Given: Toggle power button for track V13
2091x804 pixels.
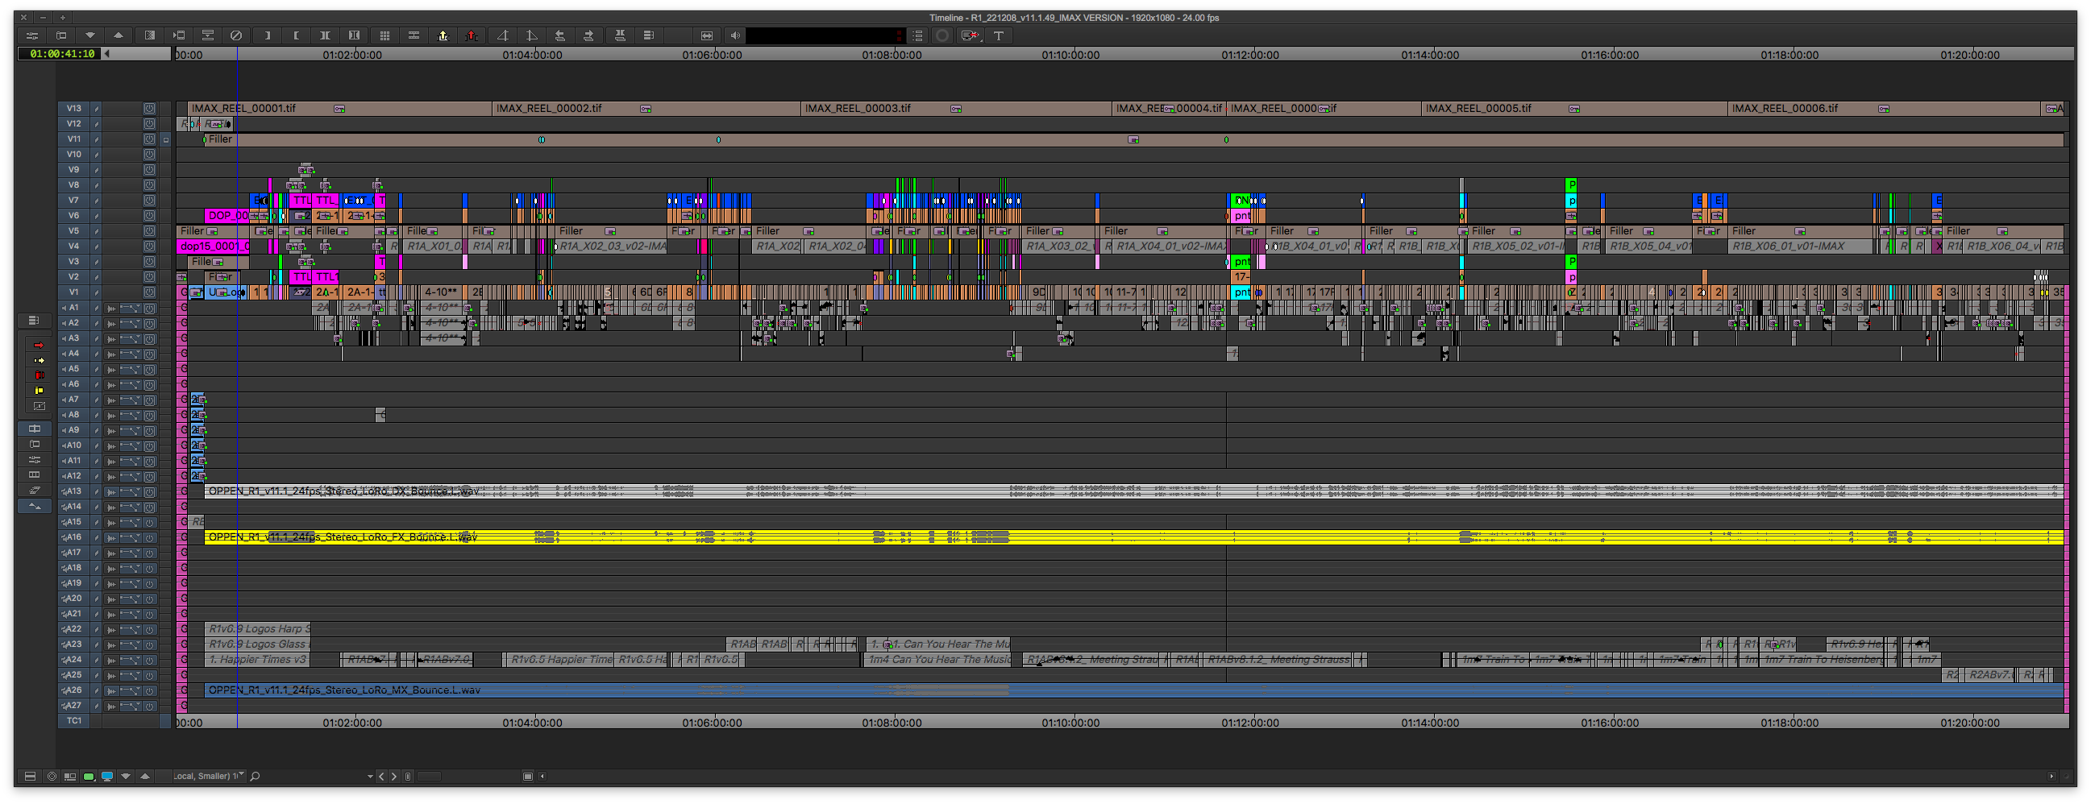Looking at the screenshot, I should pyautogui.click(x=149, y=108).
